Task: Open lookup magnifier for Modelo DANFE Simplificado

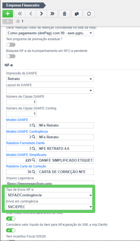Action: click(x=33, y=160)
